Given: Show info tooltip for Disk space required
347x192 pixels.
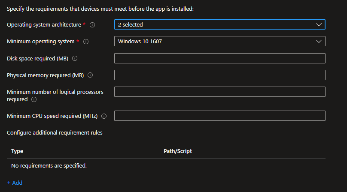Looking at the screenshot, I should point(75,58).
